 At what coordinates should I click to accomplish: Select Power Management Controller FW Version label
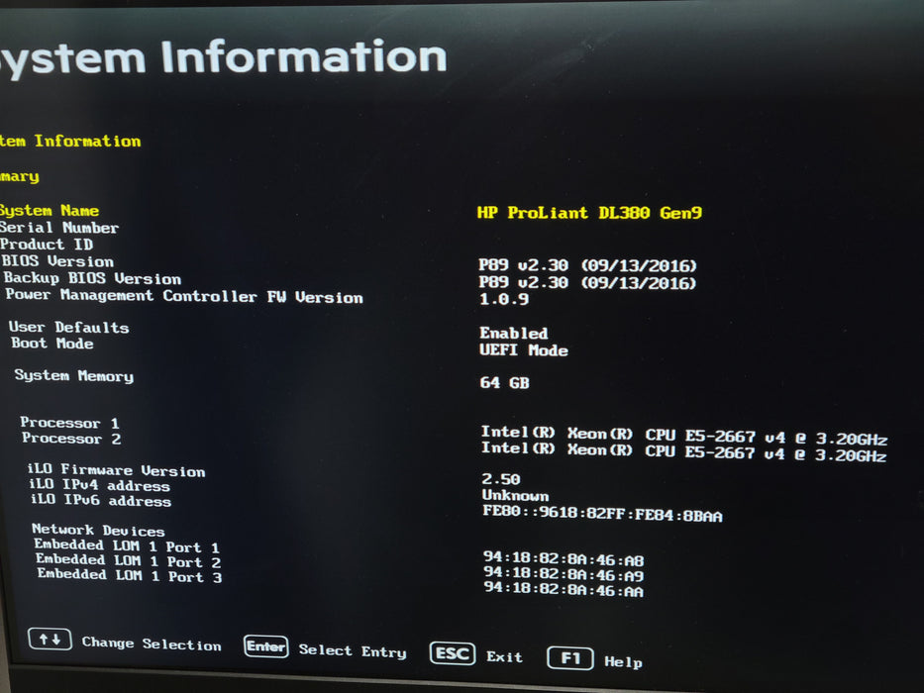click(x=184, y=296)
